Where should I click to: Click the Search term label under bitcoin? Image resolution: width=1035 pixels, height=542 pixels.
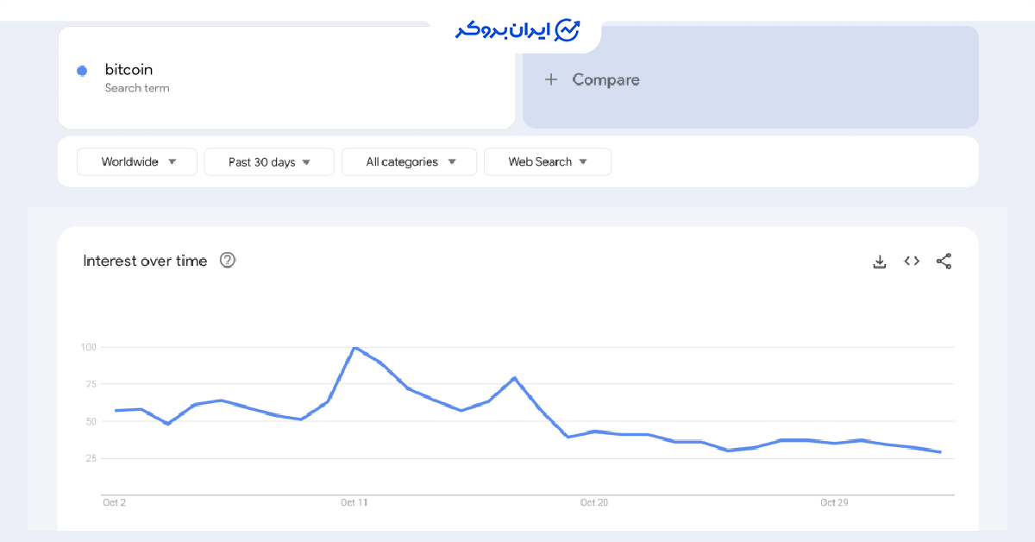(136, 87)
